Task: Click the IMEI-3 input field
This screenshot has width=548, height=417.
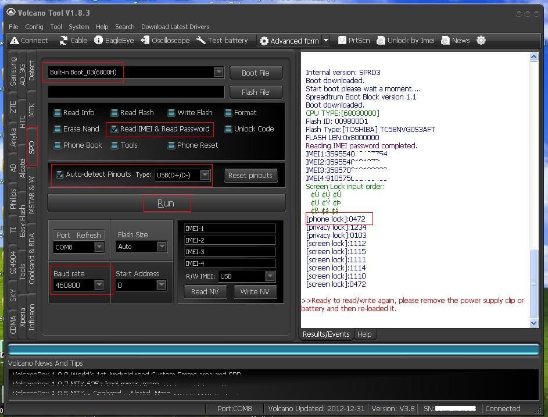Action: point(230,252)
